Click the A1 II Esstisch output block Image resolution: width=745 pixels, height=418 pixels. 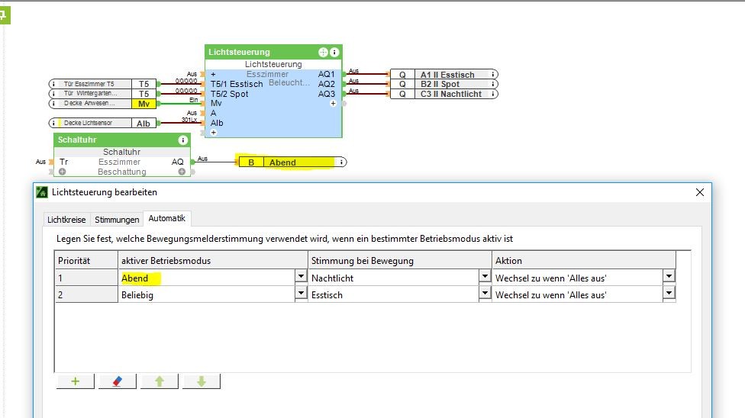[444, 75]
